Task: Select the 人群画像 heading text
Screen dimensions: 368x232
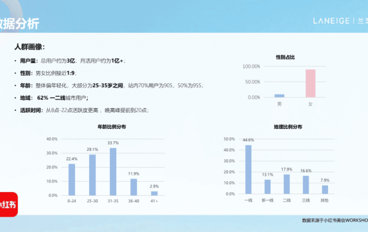Action: pyautogui.click(x=30, y=46)
